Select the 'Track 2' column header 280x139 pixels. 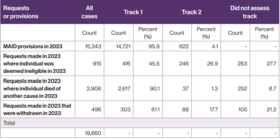click(x=191, y=12)
